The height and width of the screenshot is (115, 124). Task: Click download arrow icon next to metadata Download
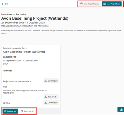pos(46,81)
